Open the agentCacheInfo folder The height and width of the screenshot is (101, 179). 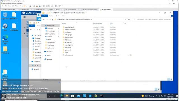point(69,27)
